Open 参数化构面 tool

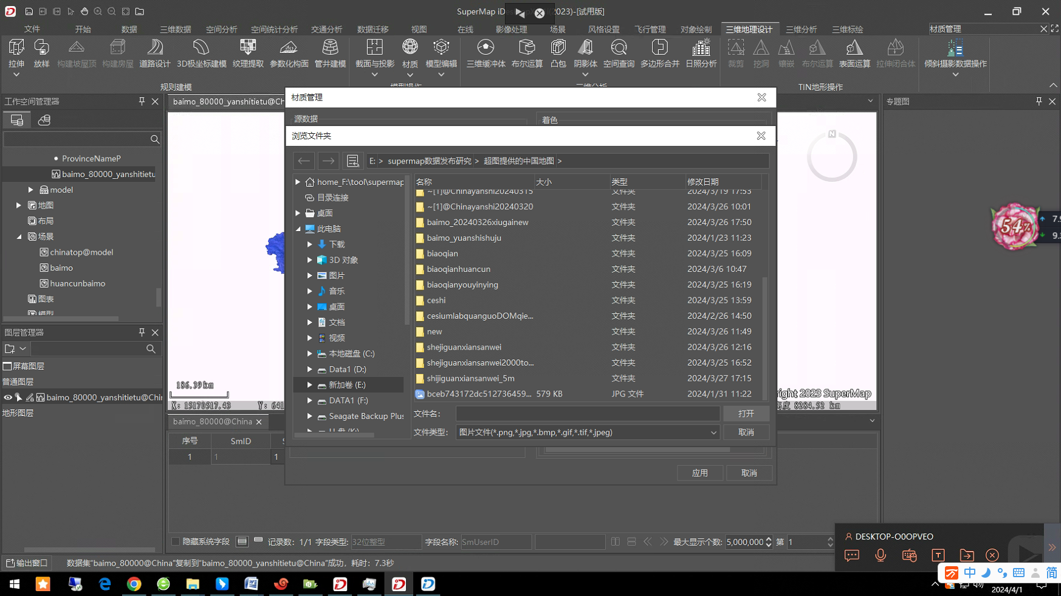(289, 52)
